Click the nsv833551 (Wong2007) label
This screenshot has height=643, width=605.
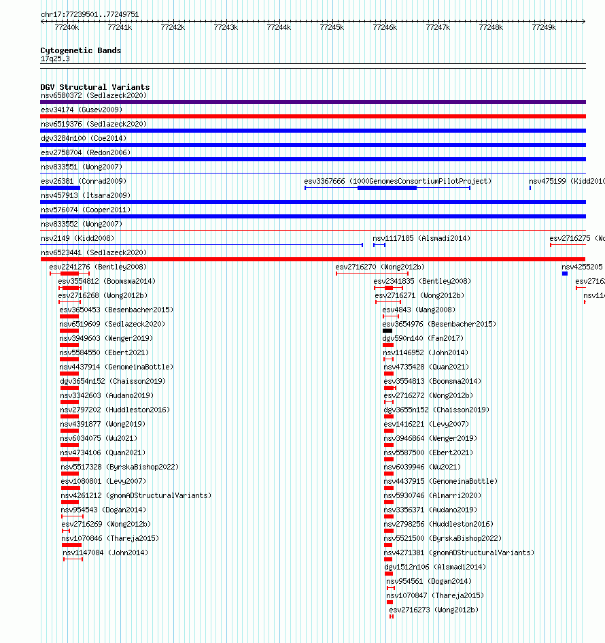point(82,167)
